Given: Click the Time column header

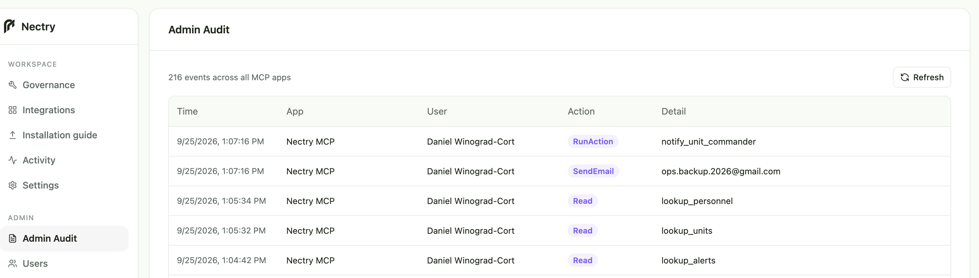Looking at the screenshot, I should click(x=187, y=111).
